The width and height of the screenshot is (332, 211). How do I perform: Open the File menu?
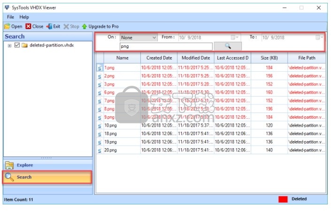tap(10, 17)
